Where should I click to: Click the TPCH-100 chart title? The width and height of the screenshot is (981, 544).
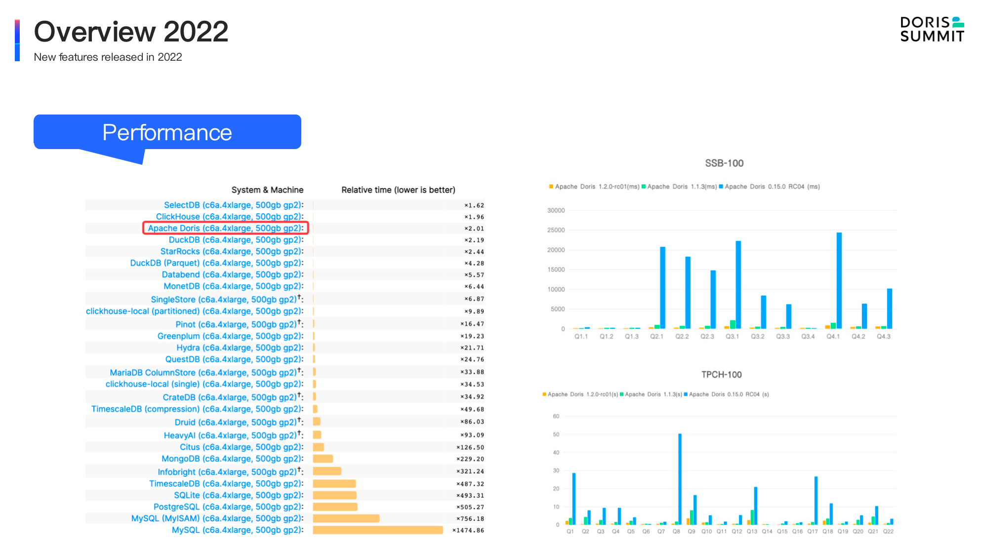point(721,375)
